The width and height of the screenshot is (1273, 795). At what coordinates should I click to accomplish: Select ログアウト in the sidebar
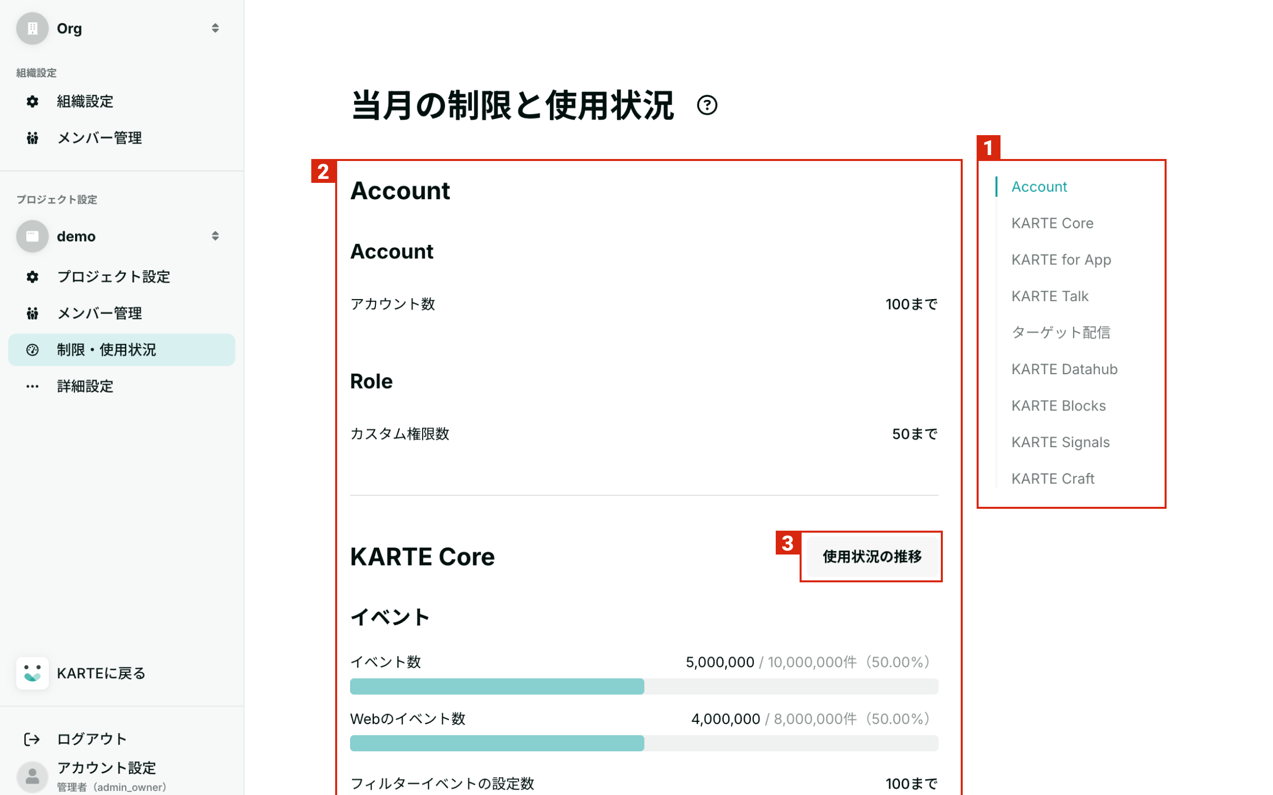pyautogui.click(x=92, y=739)
